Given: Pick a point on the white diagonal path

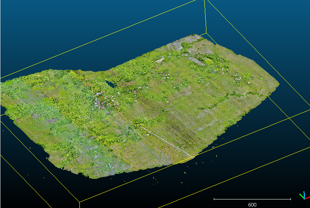Looking at the screenshot, I should coord(166,140).
